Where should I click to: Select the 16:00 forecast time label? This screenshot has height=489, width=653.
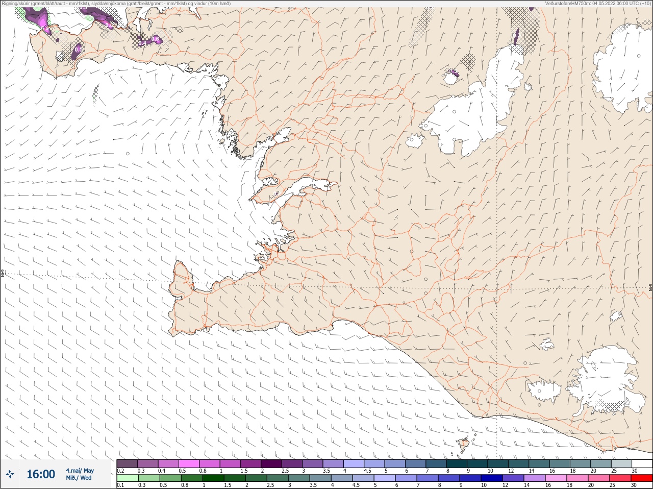pos(41,474)
